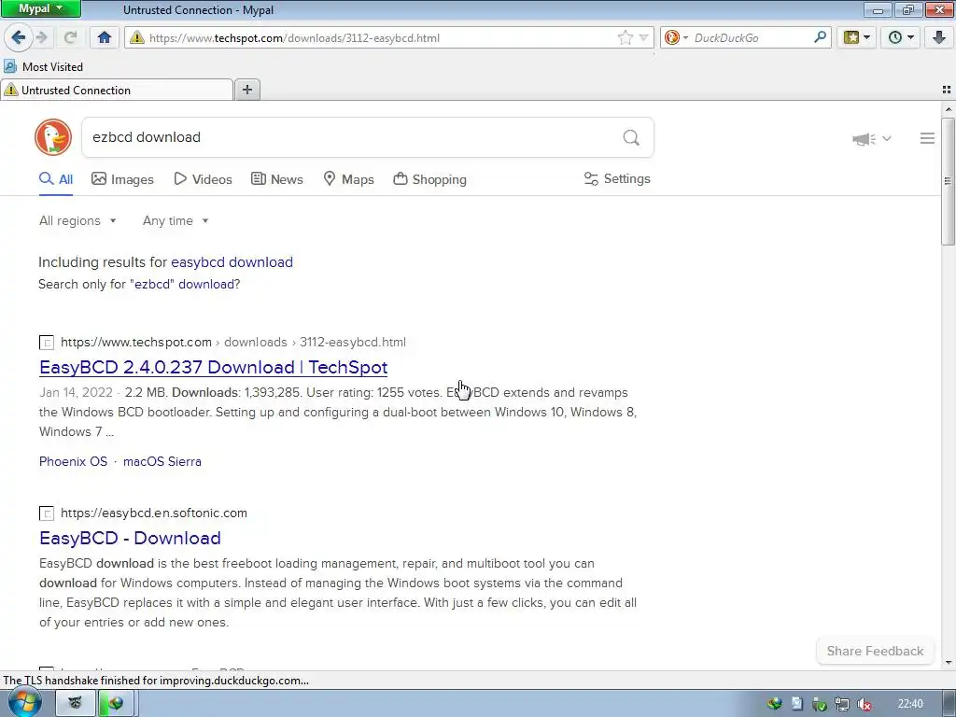Open EasyBCD 2.4.0.237 Download TechSpot link
Screen dimensions: 956x717
[214, 367]
